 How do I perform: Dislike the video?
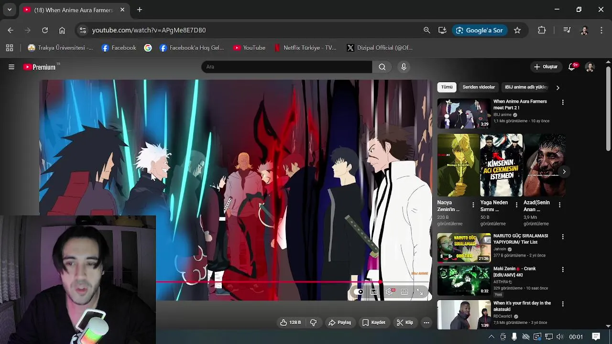point(314,322)
